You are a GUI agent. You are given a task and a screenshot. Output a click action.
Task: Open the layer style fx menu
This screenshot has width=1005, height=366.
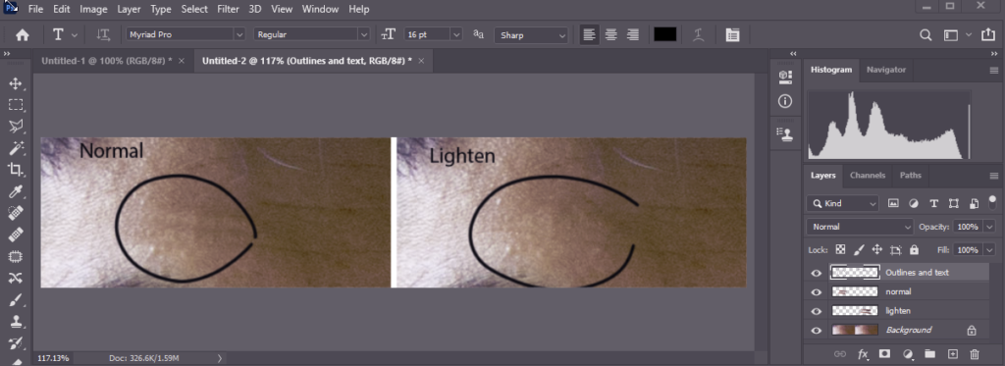click(864, 354)
